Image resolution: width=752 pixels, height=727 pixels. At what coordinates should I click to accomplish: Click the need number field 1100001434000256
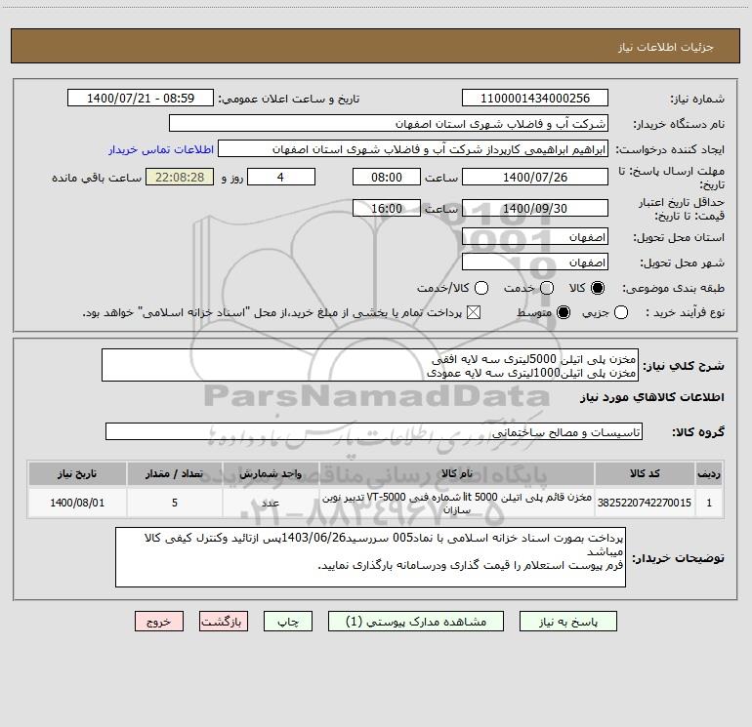point(535,99)
